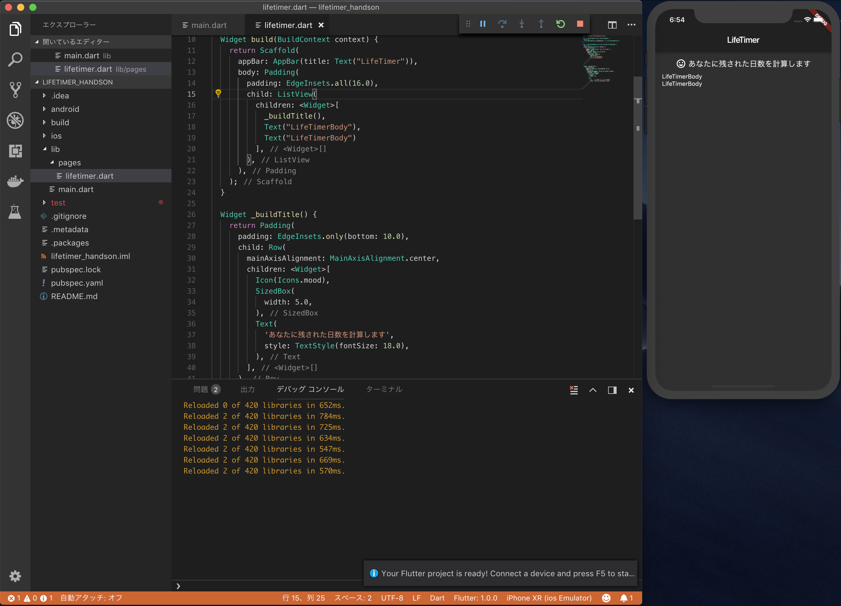The width and height of the screenshot is (841, 606).
Task: Move the panel to the right side
Action: 612,390
